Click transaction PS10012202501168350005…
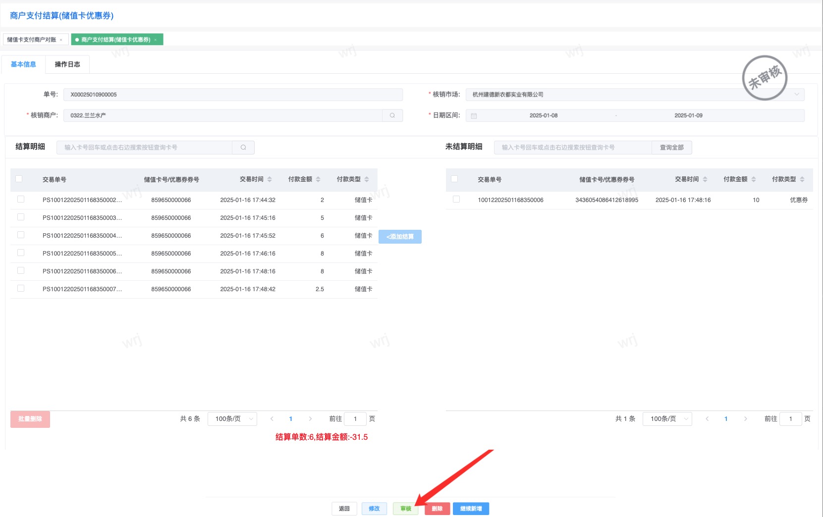 82,254
